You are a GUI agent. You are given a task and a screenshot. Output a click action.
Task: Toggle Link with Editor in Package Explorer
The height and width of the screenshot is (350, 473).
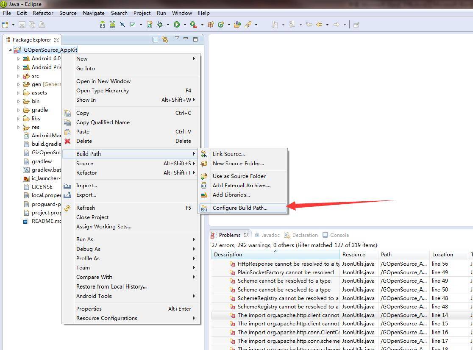pos(165,39)
